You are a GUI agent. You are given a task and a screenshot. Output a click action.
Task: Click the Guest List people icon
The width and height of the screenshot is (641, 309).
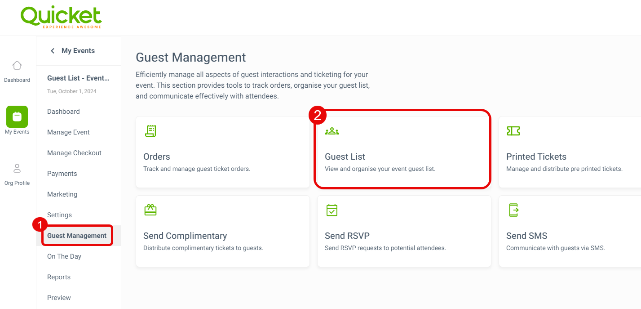point(332,131)
